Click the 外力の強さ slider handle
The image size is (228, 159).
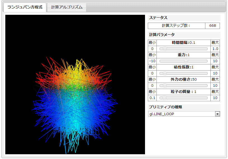click(x=165, y=86)
